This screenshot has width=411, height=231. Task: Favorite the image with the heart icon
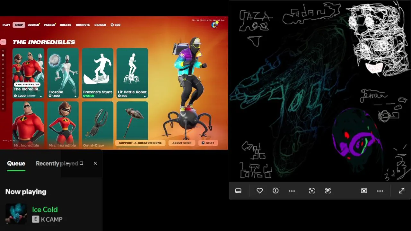tap(259, 191)
